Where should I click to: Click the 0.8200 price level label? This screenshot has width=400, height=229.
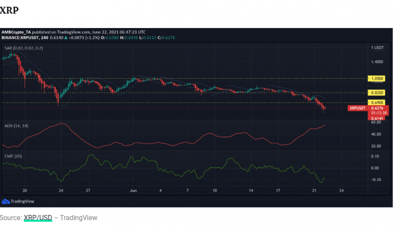376,92
